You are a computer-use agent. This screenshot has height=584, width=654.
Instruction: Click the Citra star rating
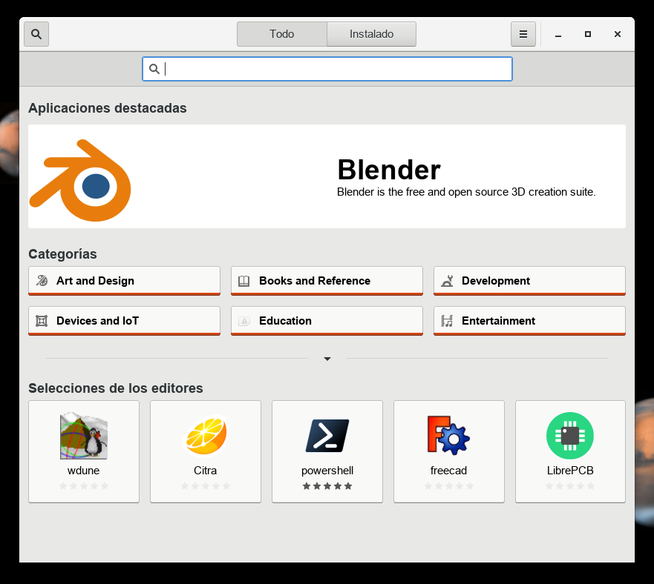206,486
